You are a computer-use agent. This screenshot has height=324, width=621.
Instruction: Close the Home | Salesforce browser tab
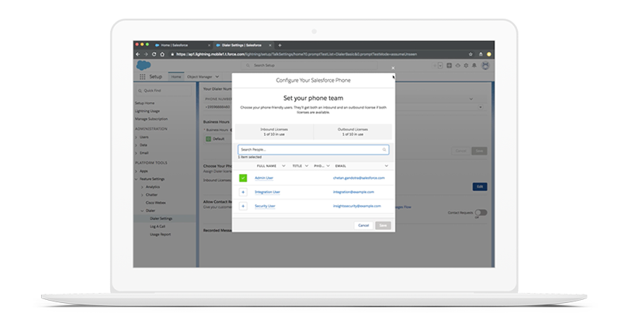point(209,45)
